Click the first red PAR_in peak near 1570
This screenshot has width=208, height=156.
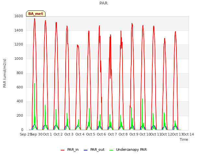point(34,19)
